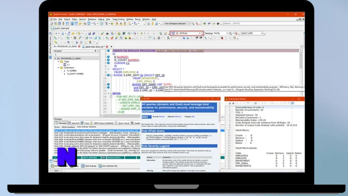The width and height of the screenshot is (348, 196).
Task: Switch to the Data Grid tab
Action: (74, 123)
